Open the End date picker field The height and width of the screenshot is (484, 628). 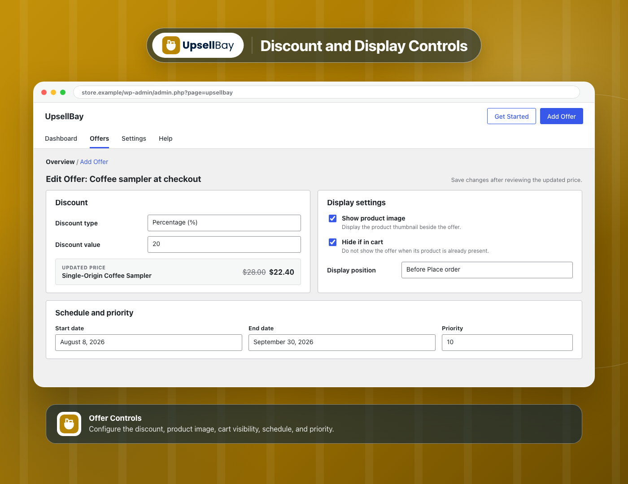(x=342, y=342)
